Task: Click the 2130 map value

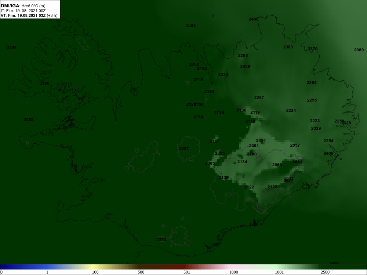Action: point(241,110)
